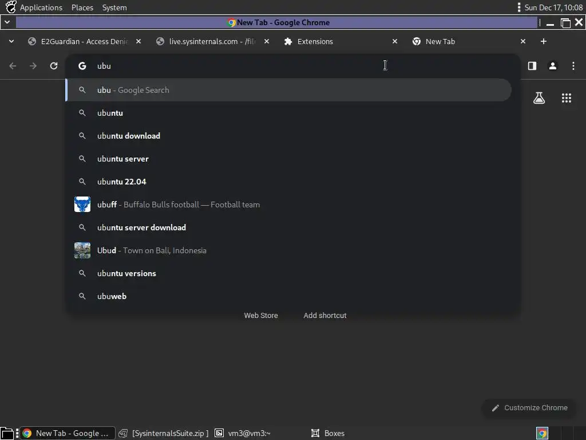Select the 'Ubud - Town on Bali' suggestion
This screenshot has width=586, height=440.
[x=288, y=250]
